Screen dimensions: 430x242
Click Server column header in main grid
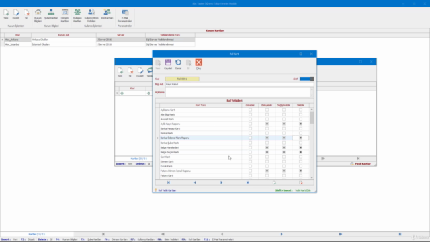click(x=121, y=35)
